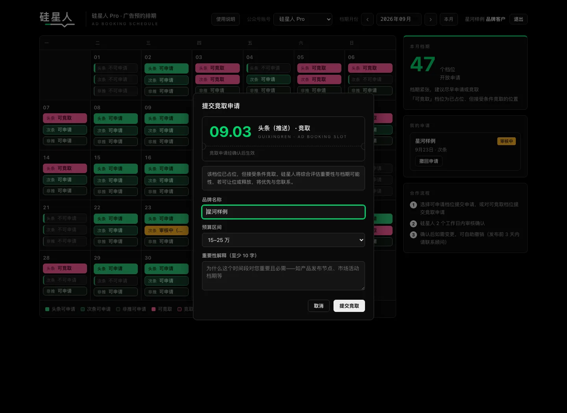Viewport: 567px width, 413px height.
Task: Select day 30 次条 可申请 slot
Action: coord(166,281)
